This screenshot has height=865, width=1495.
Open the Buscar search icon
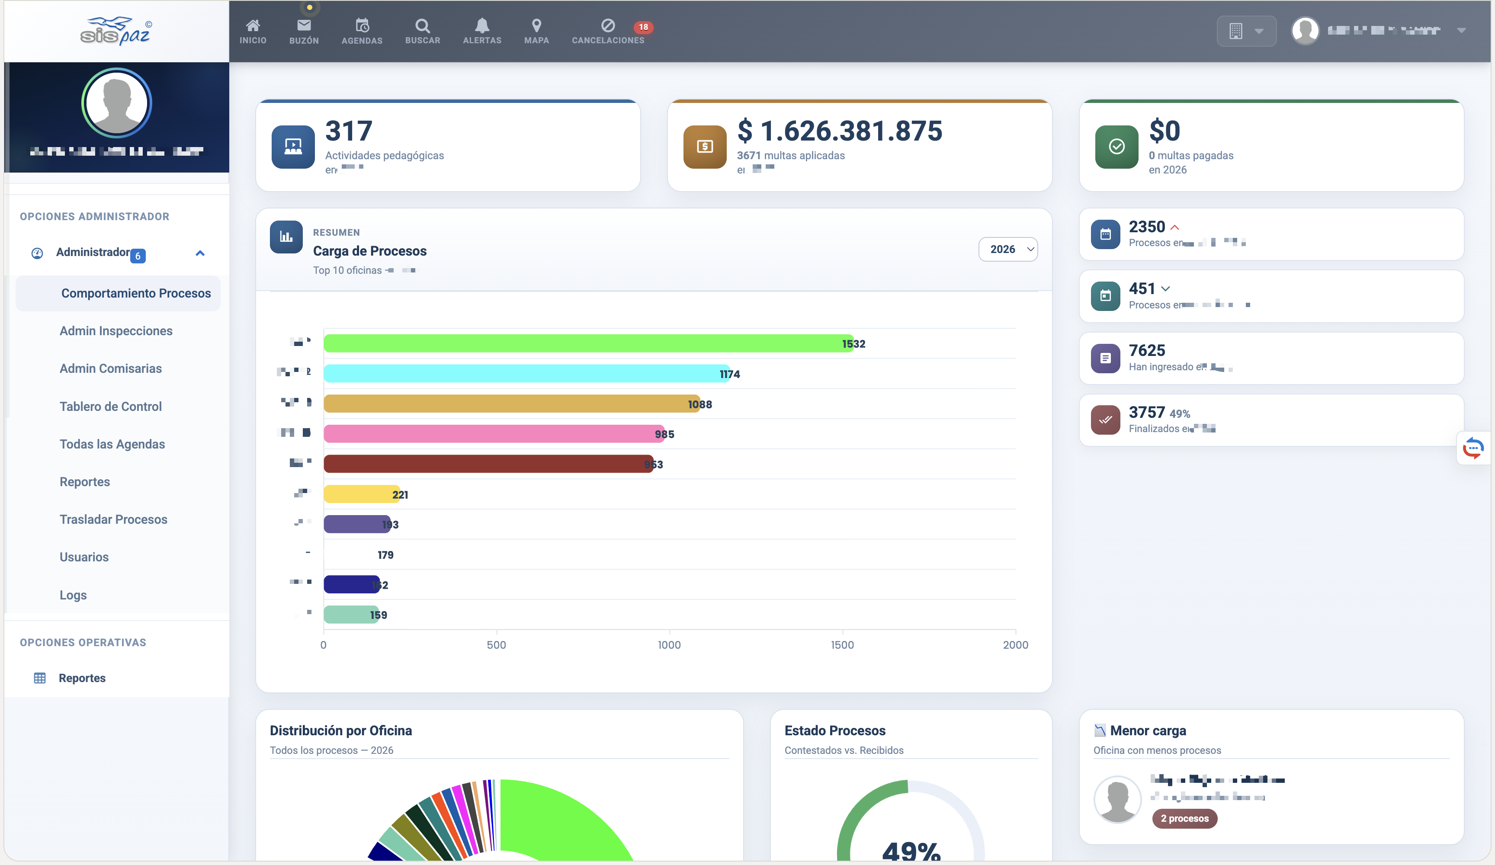pyautogui.click(x=422, y=26)
